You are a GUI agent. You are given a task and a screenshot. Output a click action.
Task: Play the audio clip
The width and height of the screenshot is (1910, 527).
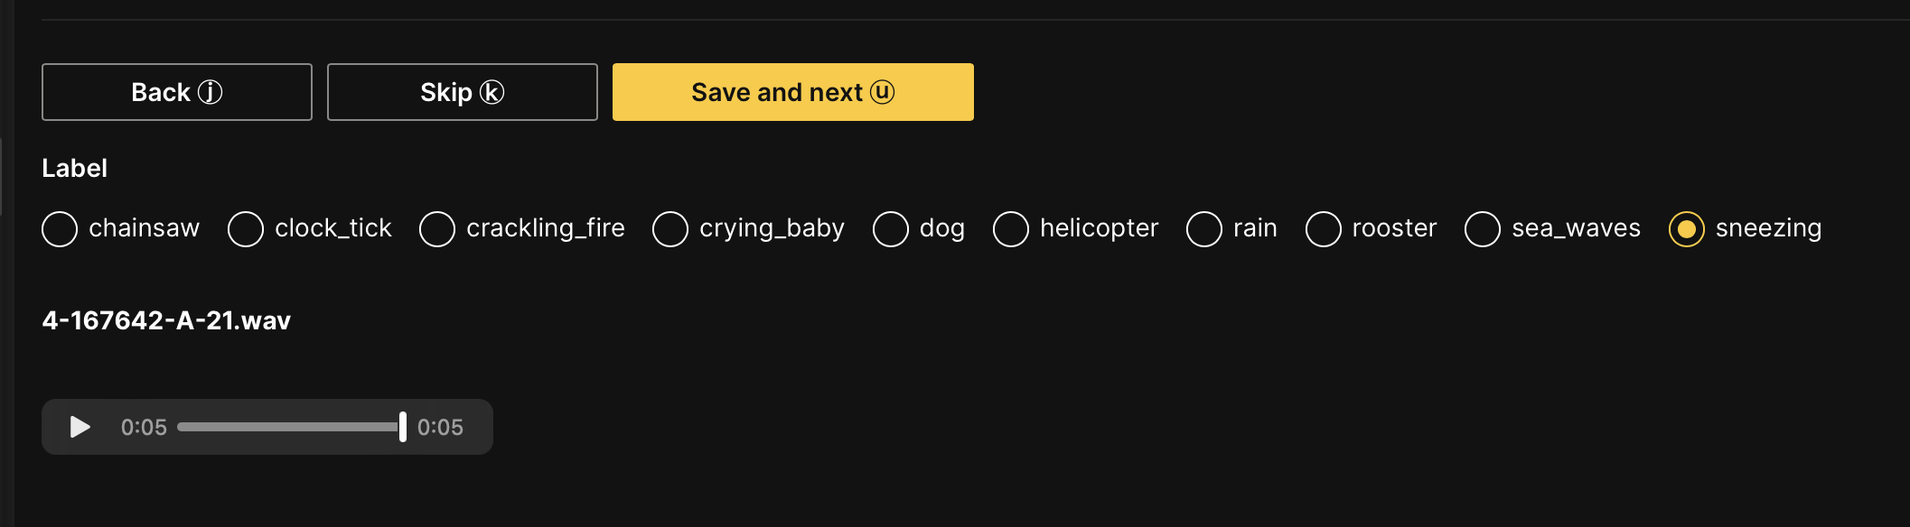(80, 427)
